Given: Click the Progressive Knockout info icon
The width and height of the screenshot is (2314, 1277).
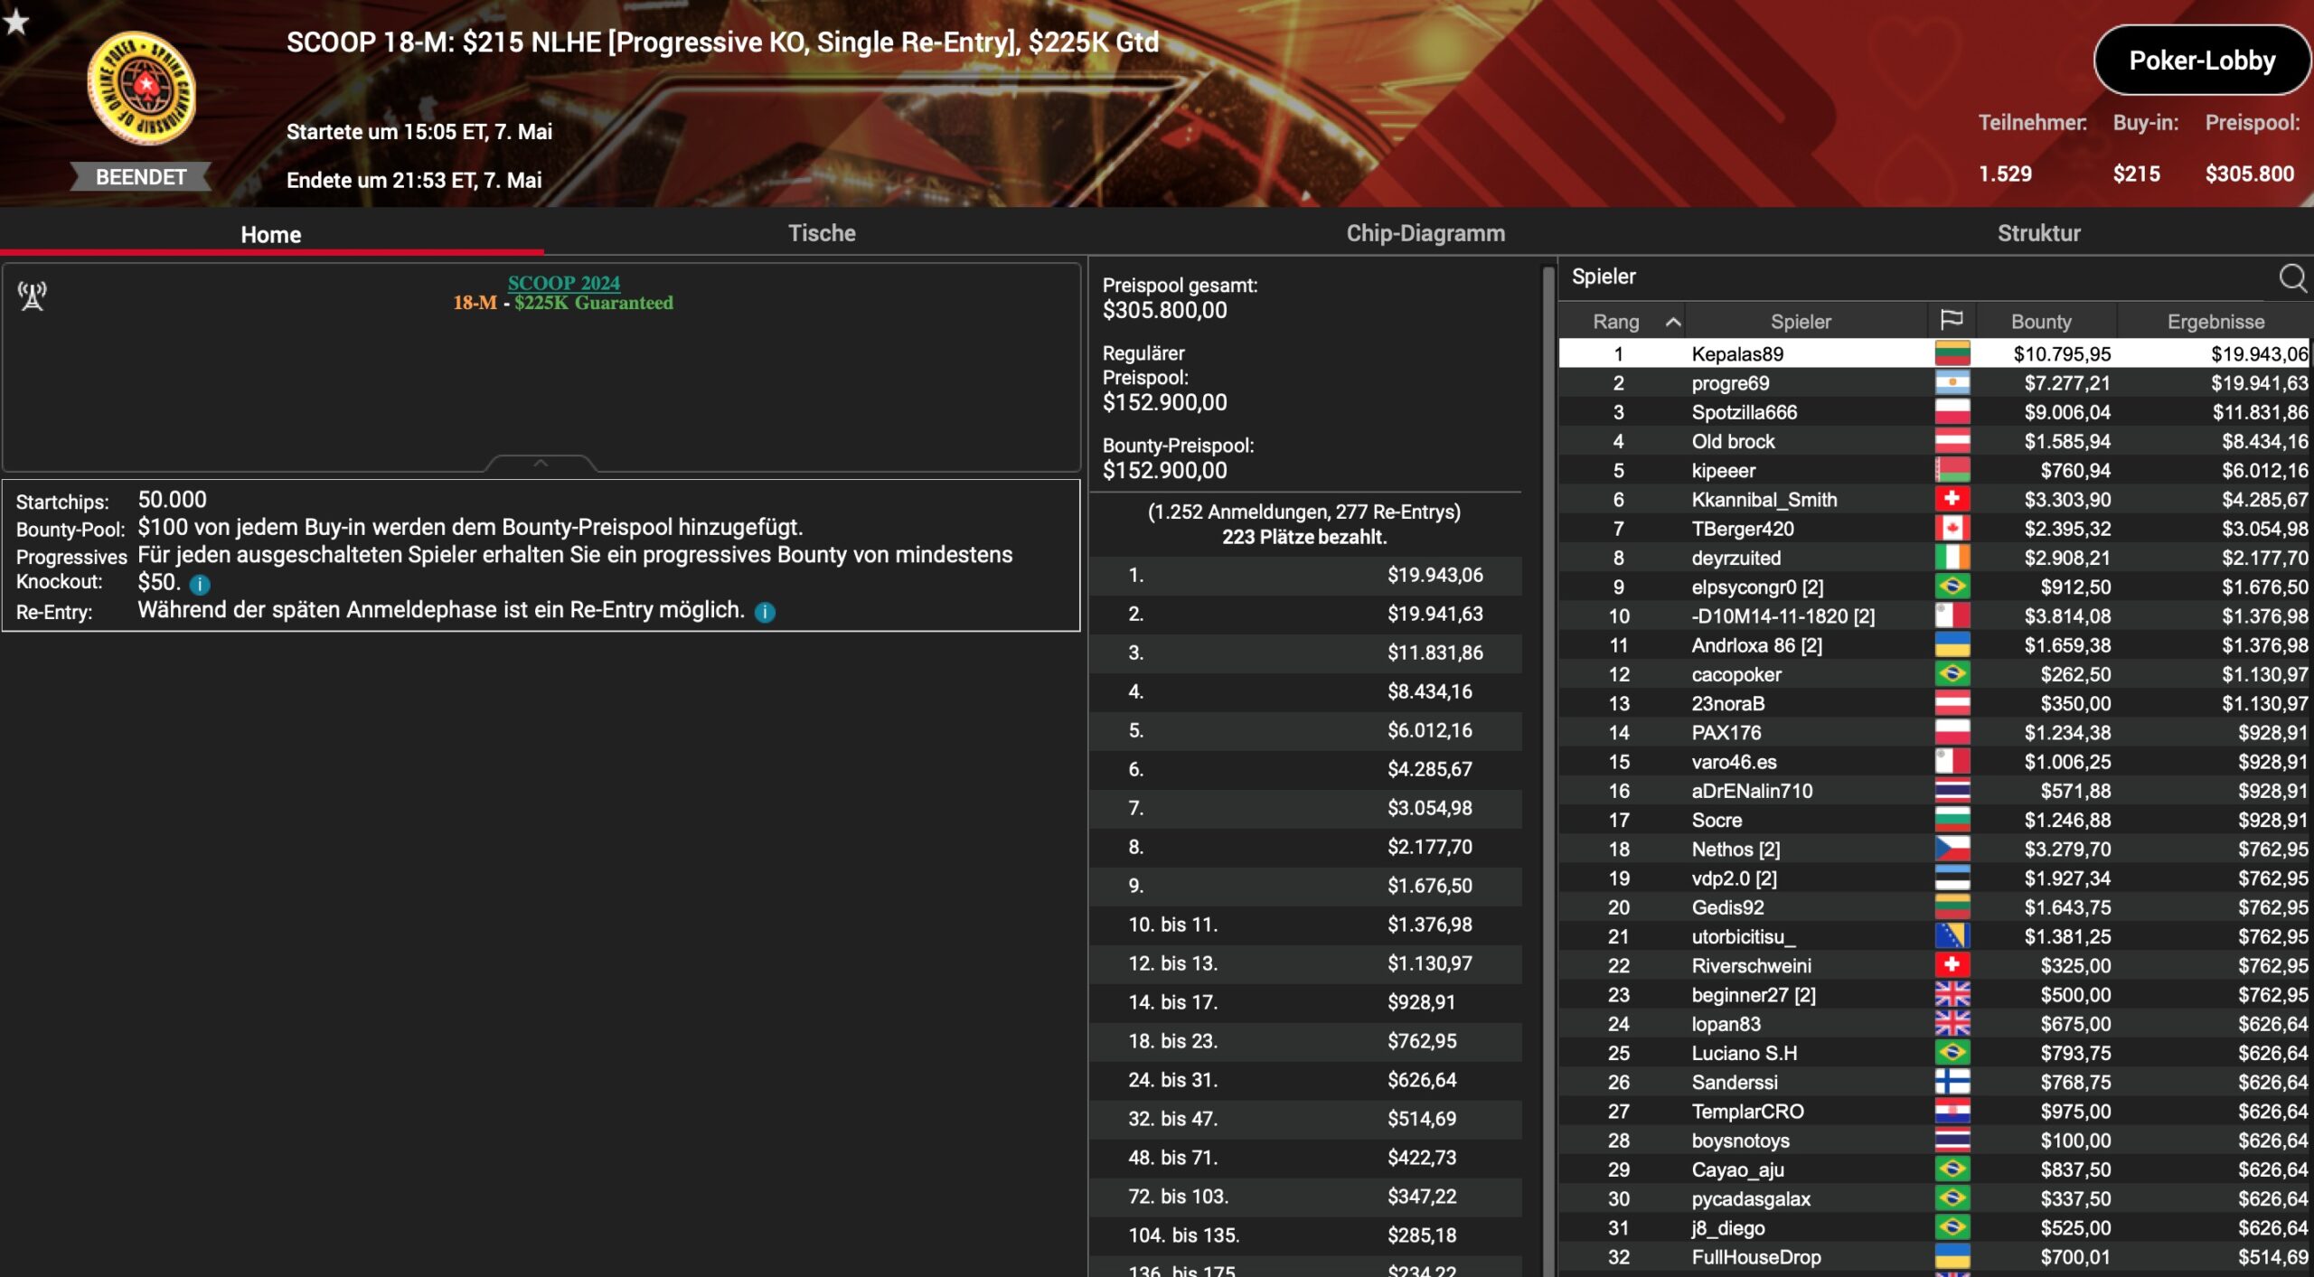Looking at the screenshot, I should (200, 585).
